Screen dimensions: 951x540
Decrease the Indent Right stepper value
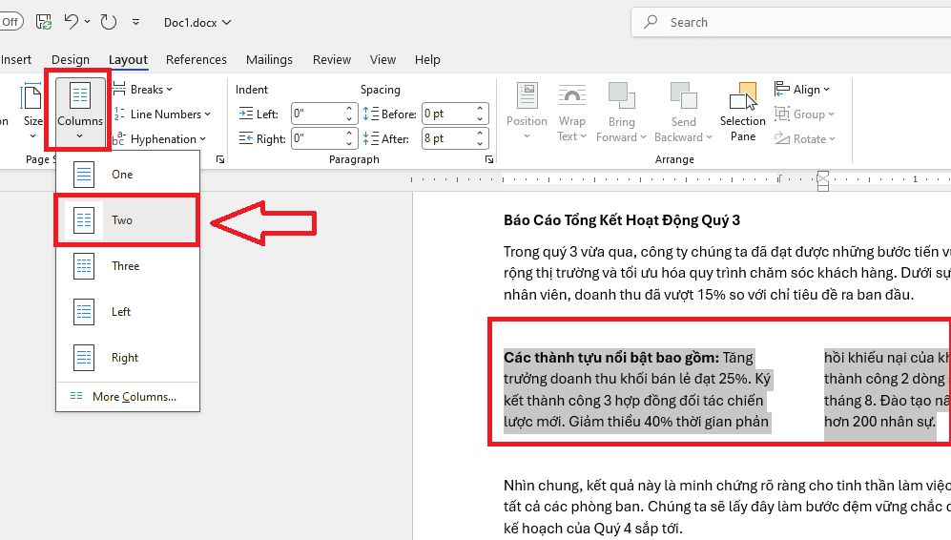[349, 144]
